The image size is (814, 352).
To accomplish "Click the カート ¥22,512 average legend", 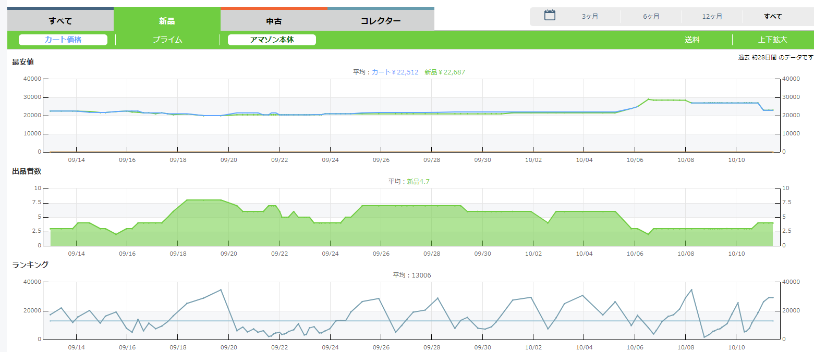I will coord(395,72).
